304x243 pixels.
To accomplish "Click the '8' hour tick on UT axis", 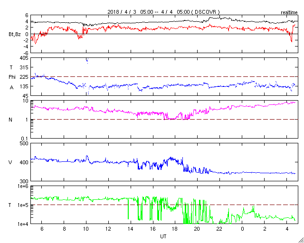I will [64, 229].
